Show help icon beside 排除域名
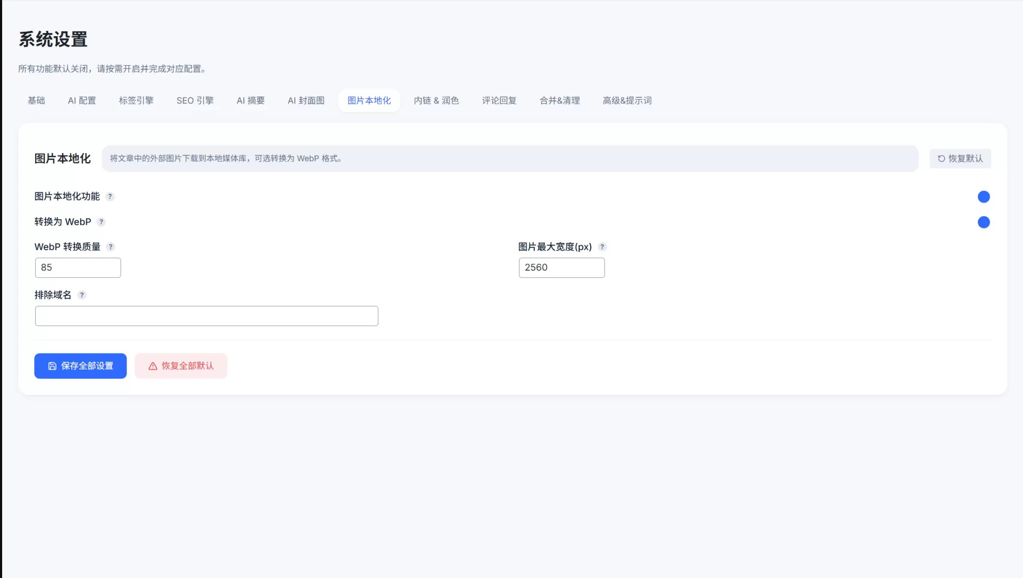This screenshot has height=578, width=1023. click(x=82, y=295)
